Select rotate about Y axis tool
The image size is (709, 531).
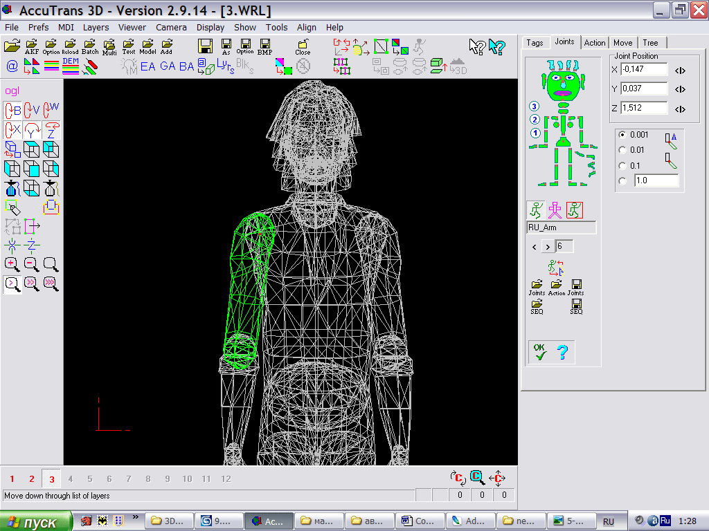point(32,130)
